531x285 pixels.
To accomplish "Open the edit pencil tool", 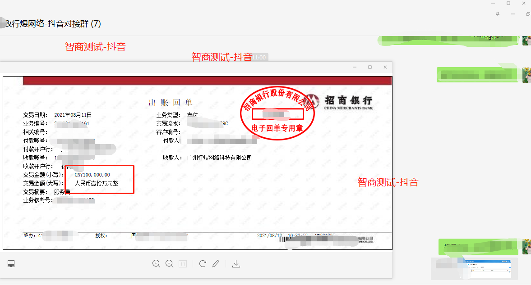I will pos(216,264).
